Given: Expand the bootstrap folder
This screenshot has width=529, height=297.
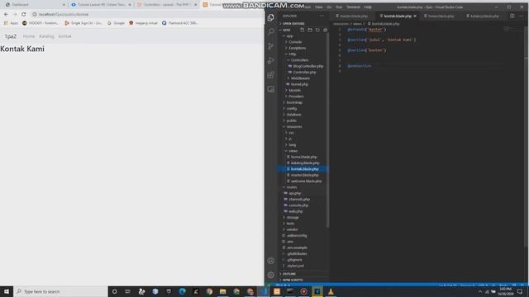Looking at the screenshot, I should pyautogui.click(x=294, y=102).
